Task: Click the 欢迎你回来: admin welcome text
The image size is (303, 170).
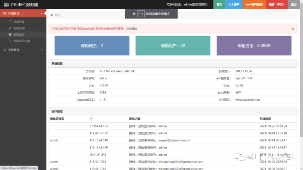Action: (187, 4)
